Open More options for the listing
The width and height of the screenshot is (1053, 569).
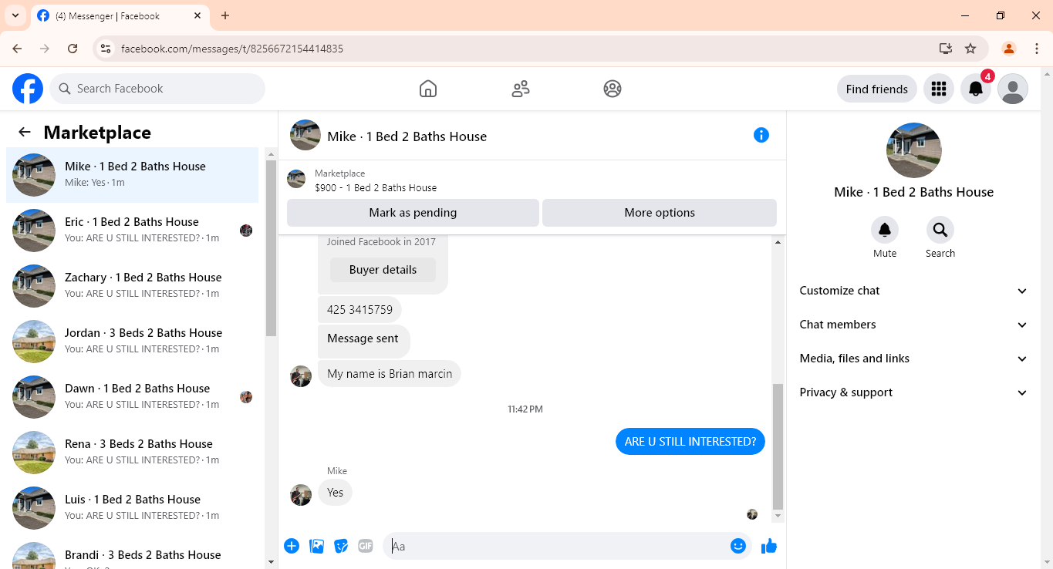click(660, 213)
